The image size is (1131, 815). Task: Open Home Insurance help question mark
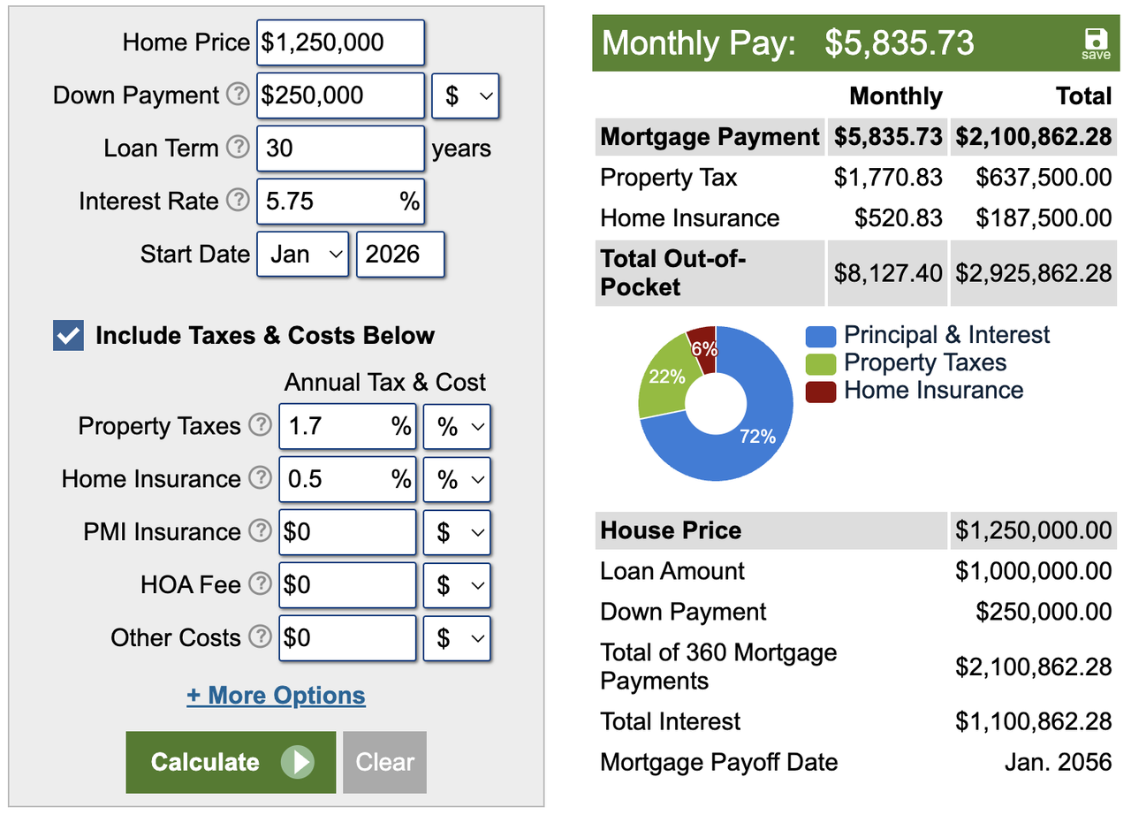click(x=260, y=477)
